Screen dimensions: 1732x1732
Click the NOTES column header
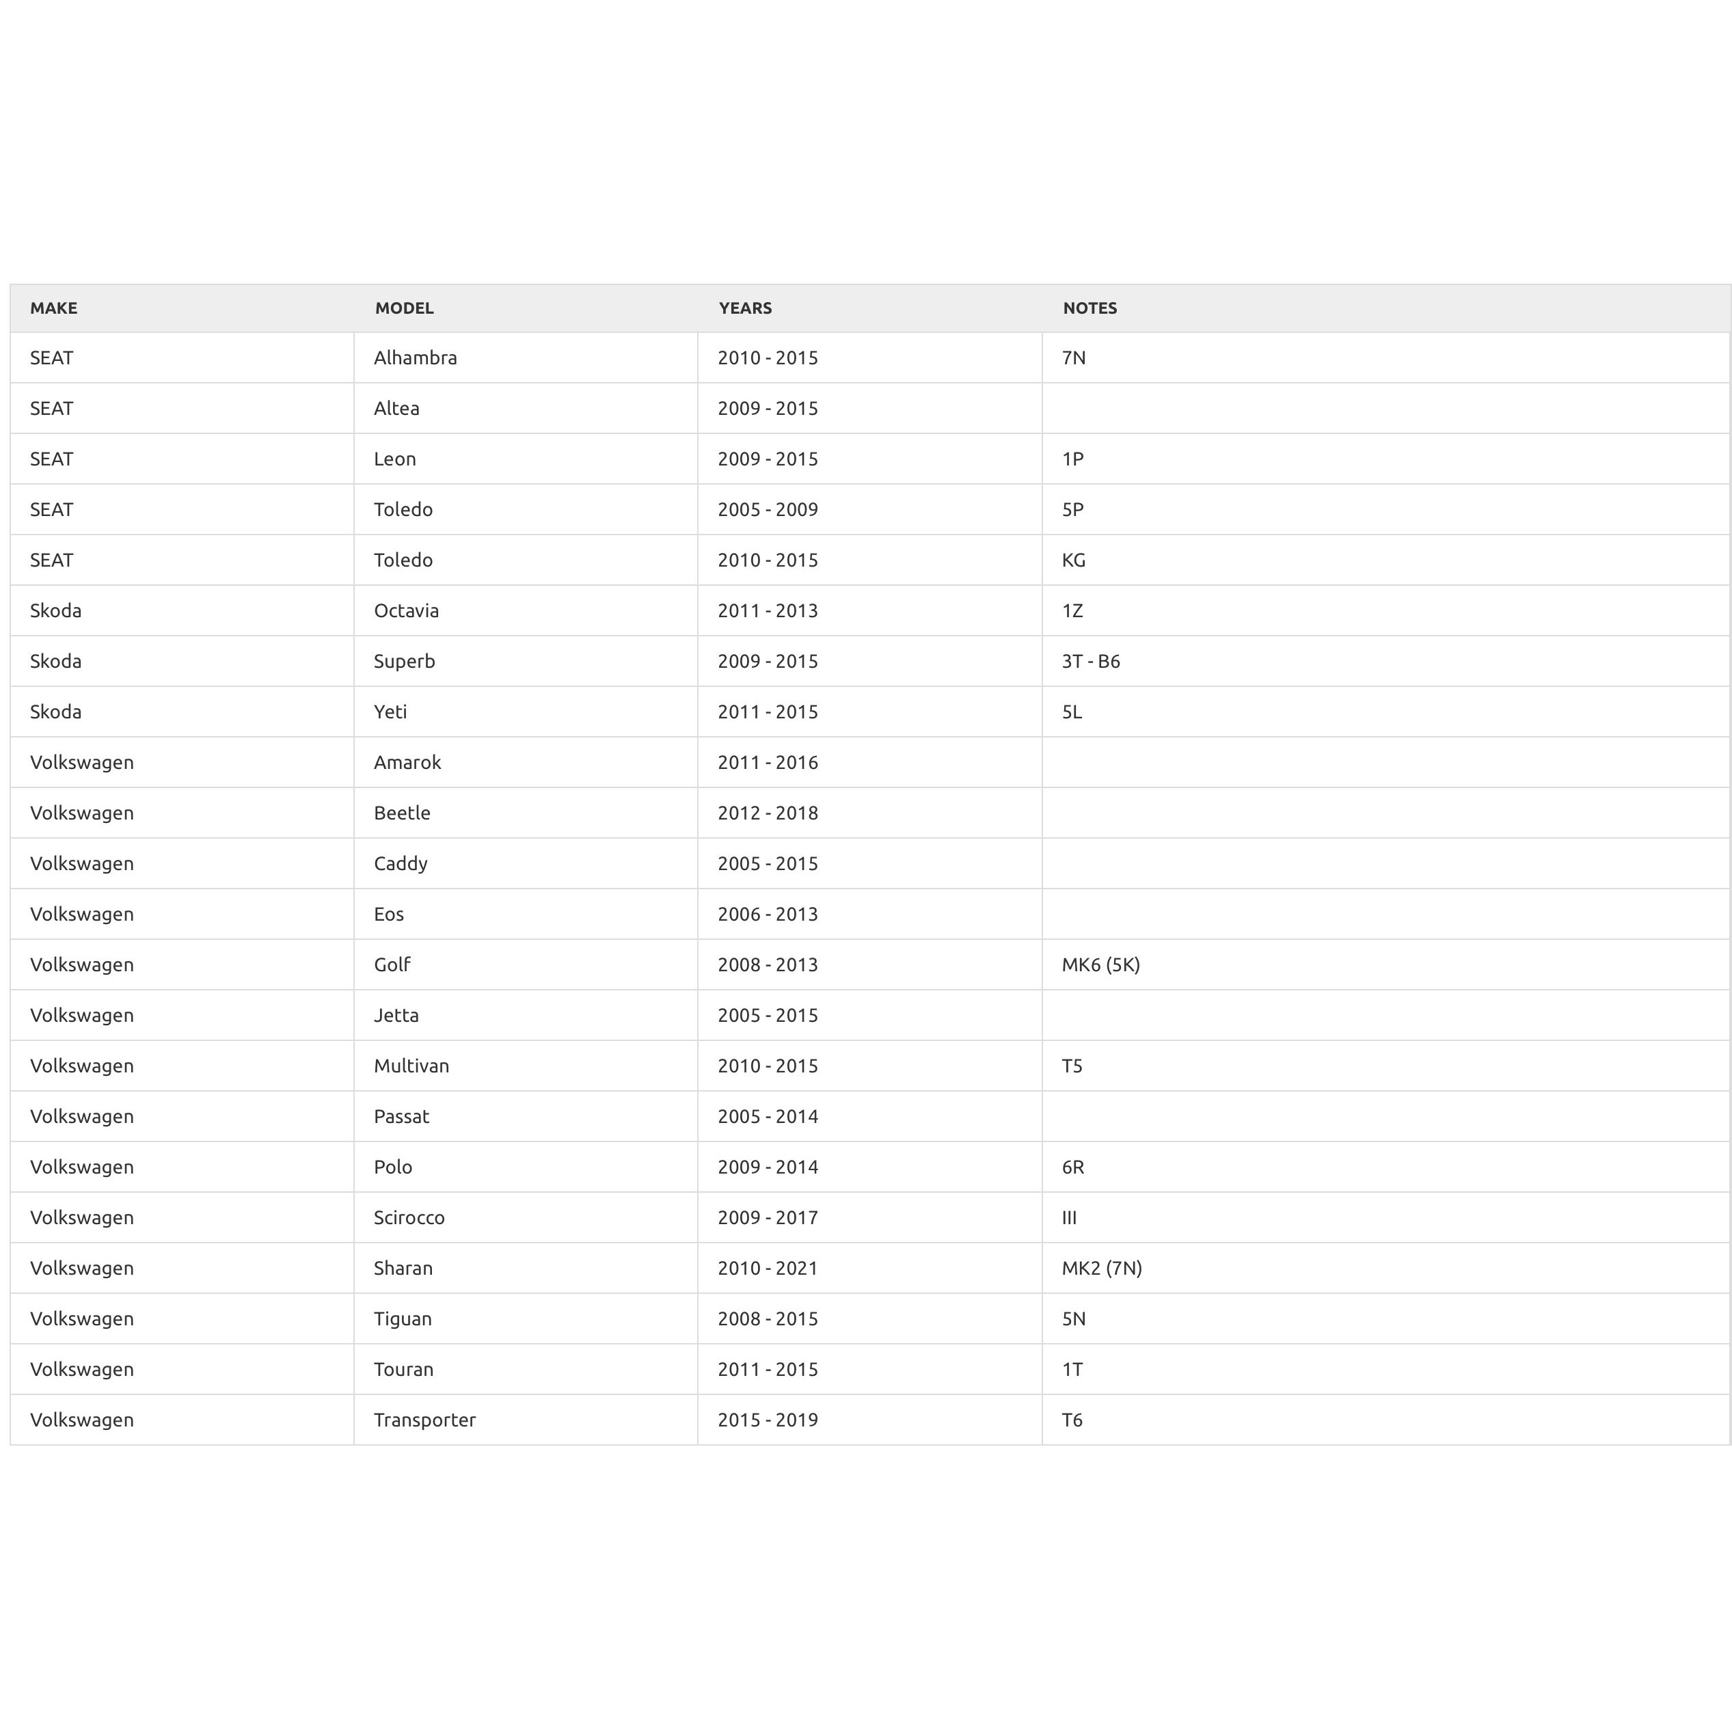[x=1090, y=308]
